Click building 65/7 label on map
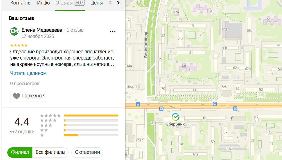Screen dimensions: 282x160 click(140, 140)
